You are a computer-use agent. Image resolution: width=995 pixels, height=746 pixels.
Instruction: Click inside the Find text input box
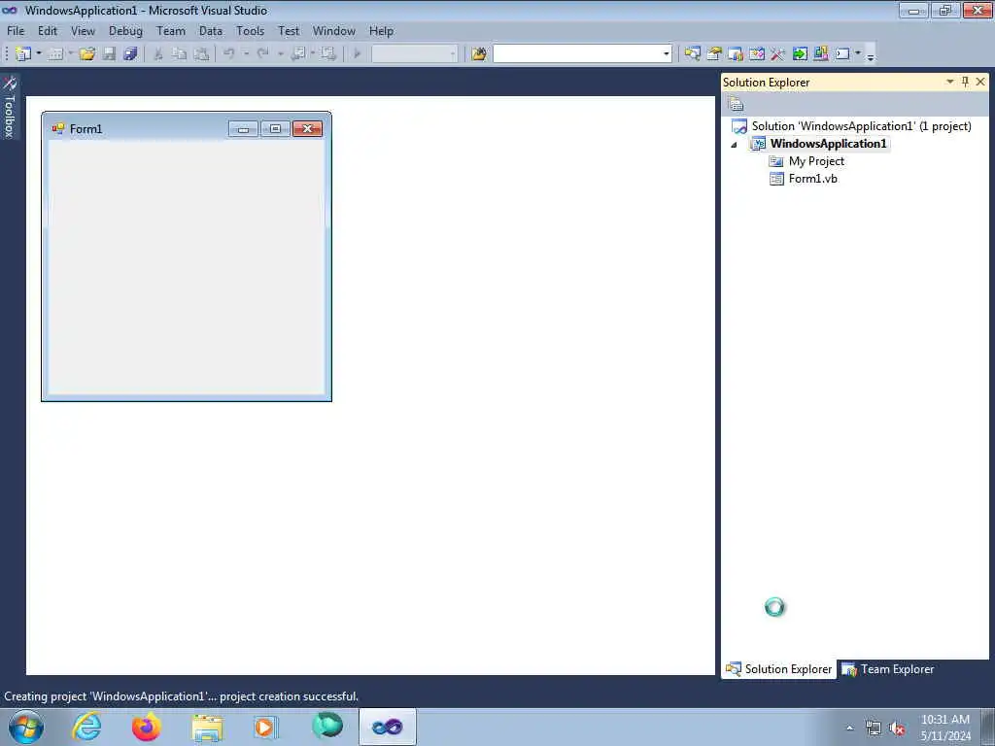(x=577, y=54)
